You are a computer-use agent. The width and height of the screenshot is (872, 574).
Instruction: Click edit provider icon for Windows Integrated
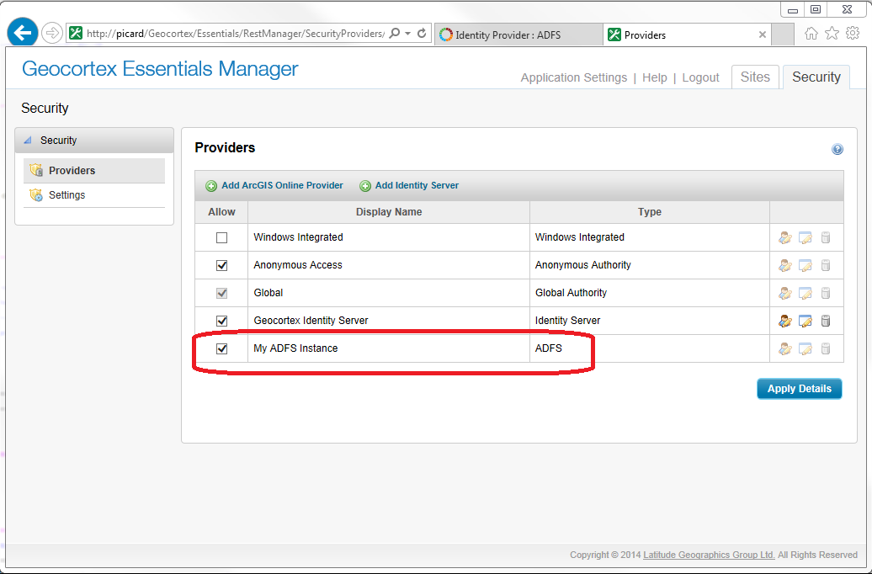(x=805, y=237)
